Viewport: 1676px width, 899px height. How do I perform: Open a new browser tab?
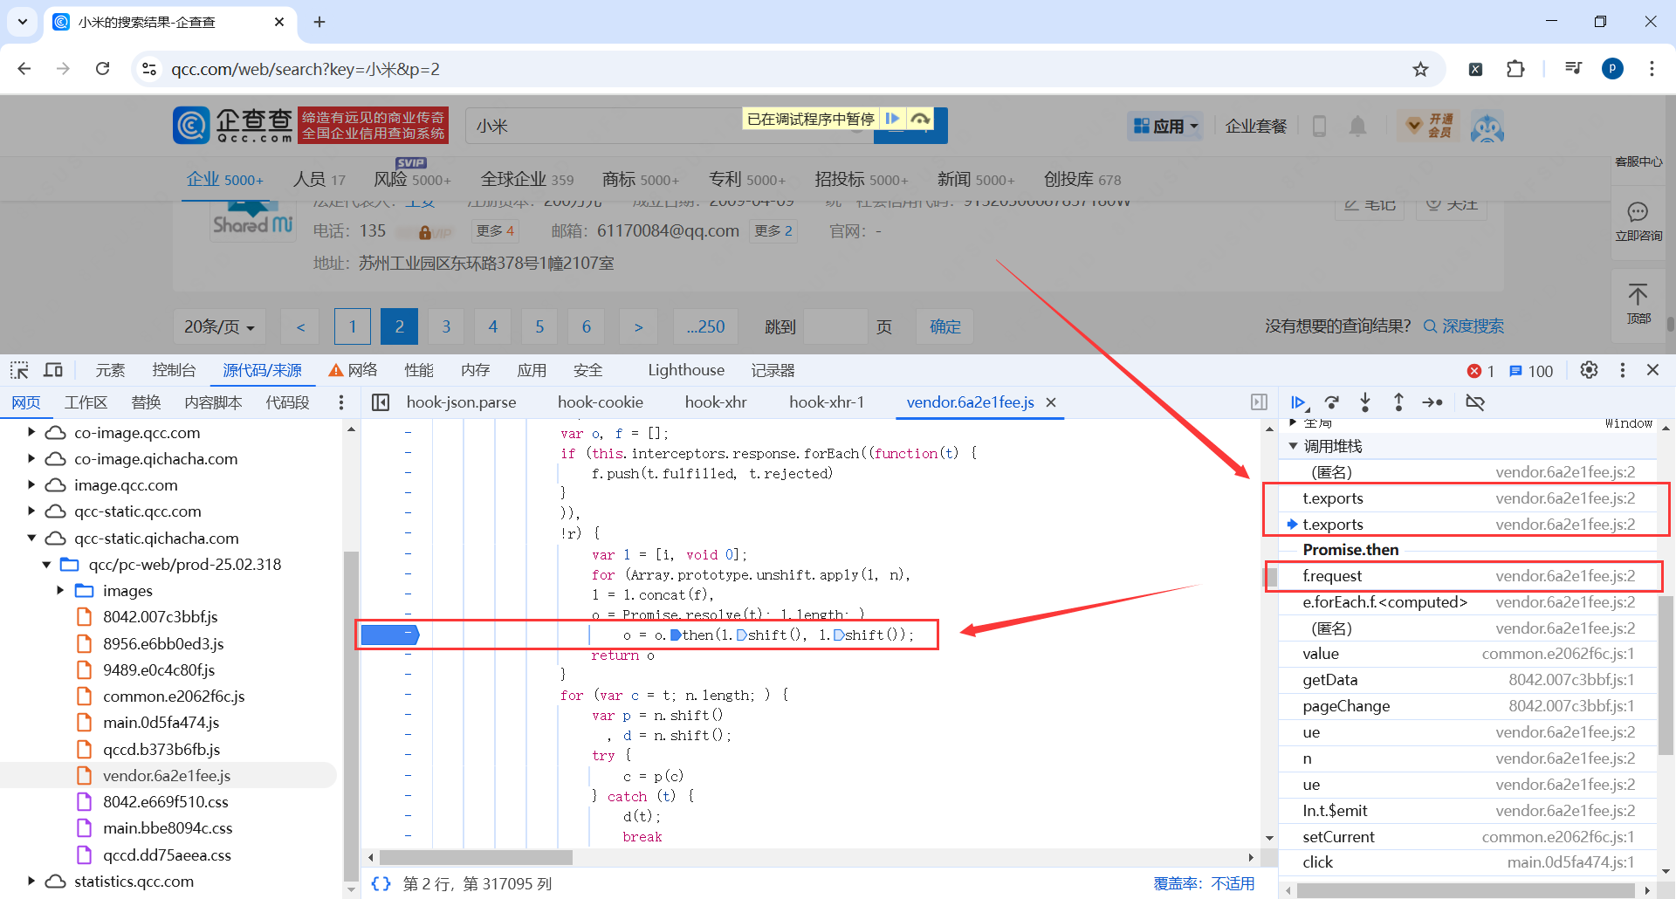pos(319,22)
